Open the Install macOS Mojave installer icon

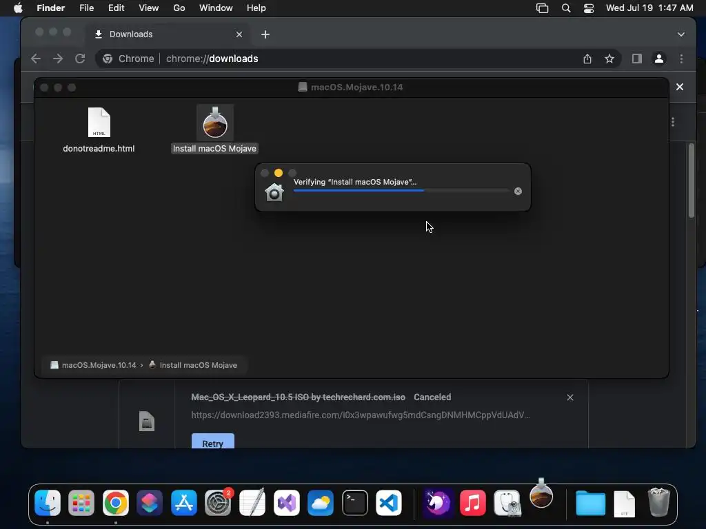(215, 123)
